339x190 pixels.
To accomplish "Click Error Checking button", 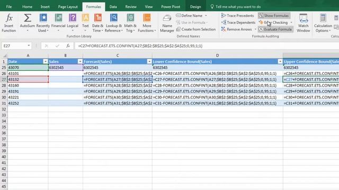I will coord(273,22).
